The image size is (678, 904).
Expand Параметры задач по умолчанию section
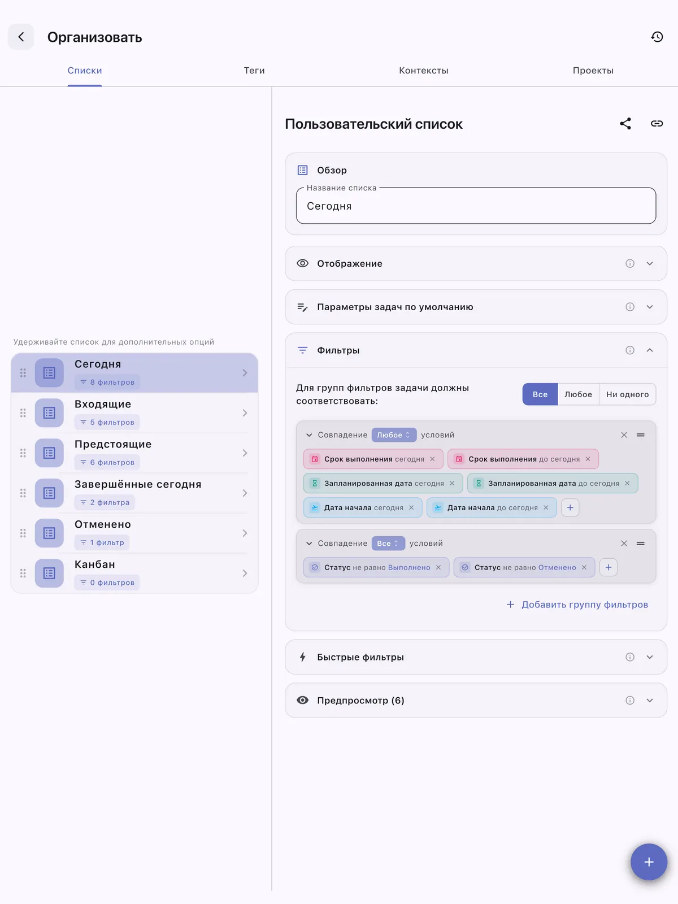tap(650, 307)
